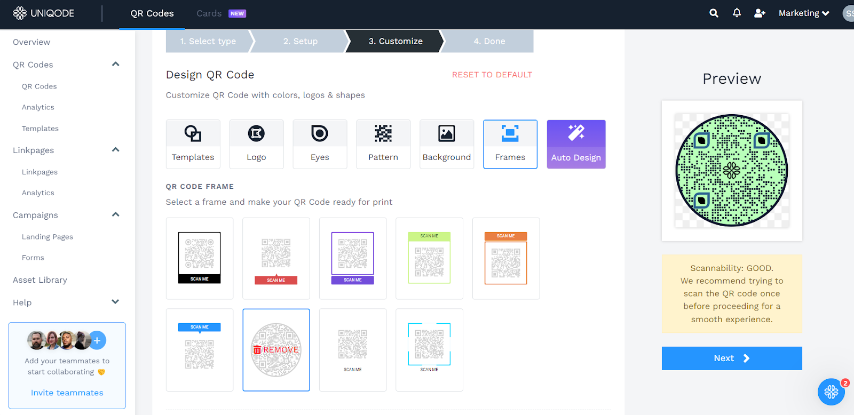Click the Next button
854x415 pixels.
pos(732,358)
